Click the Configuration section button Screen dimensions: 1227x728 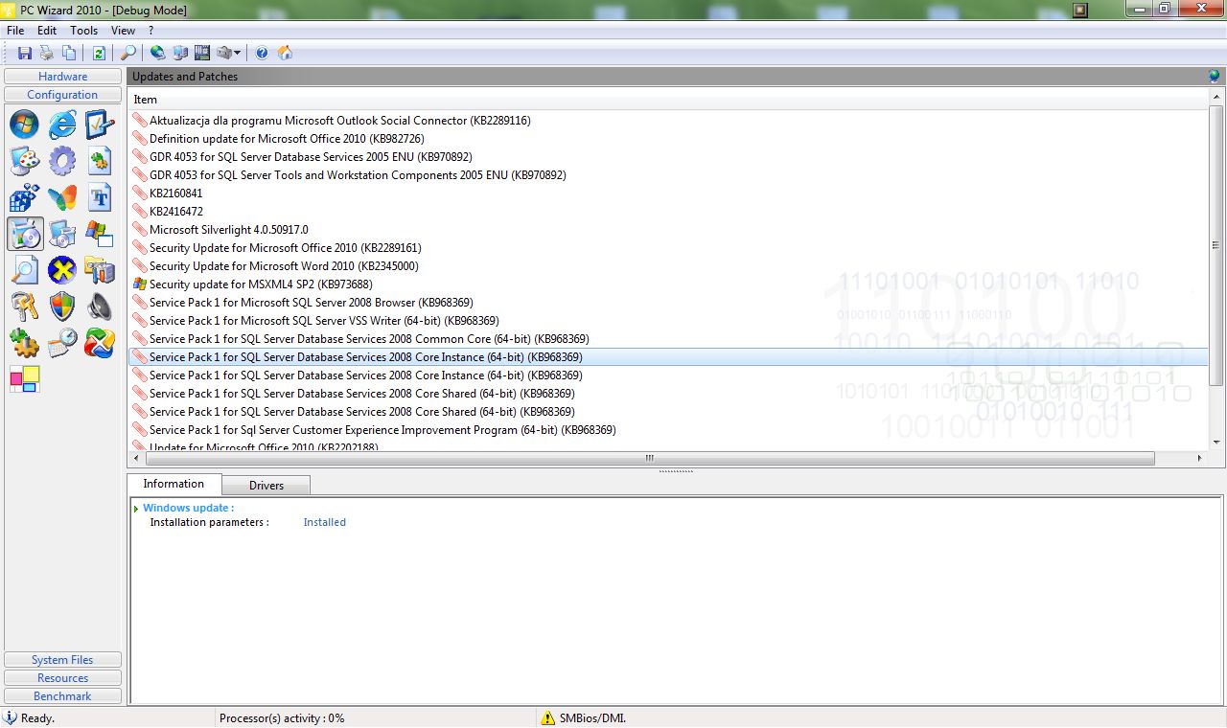62,95
